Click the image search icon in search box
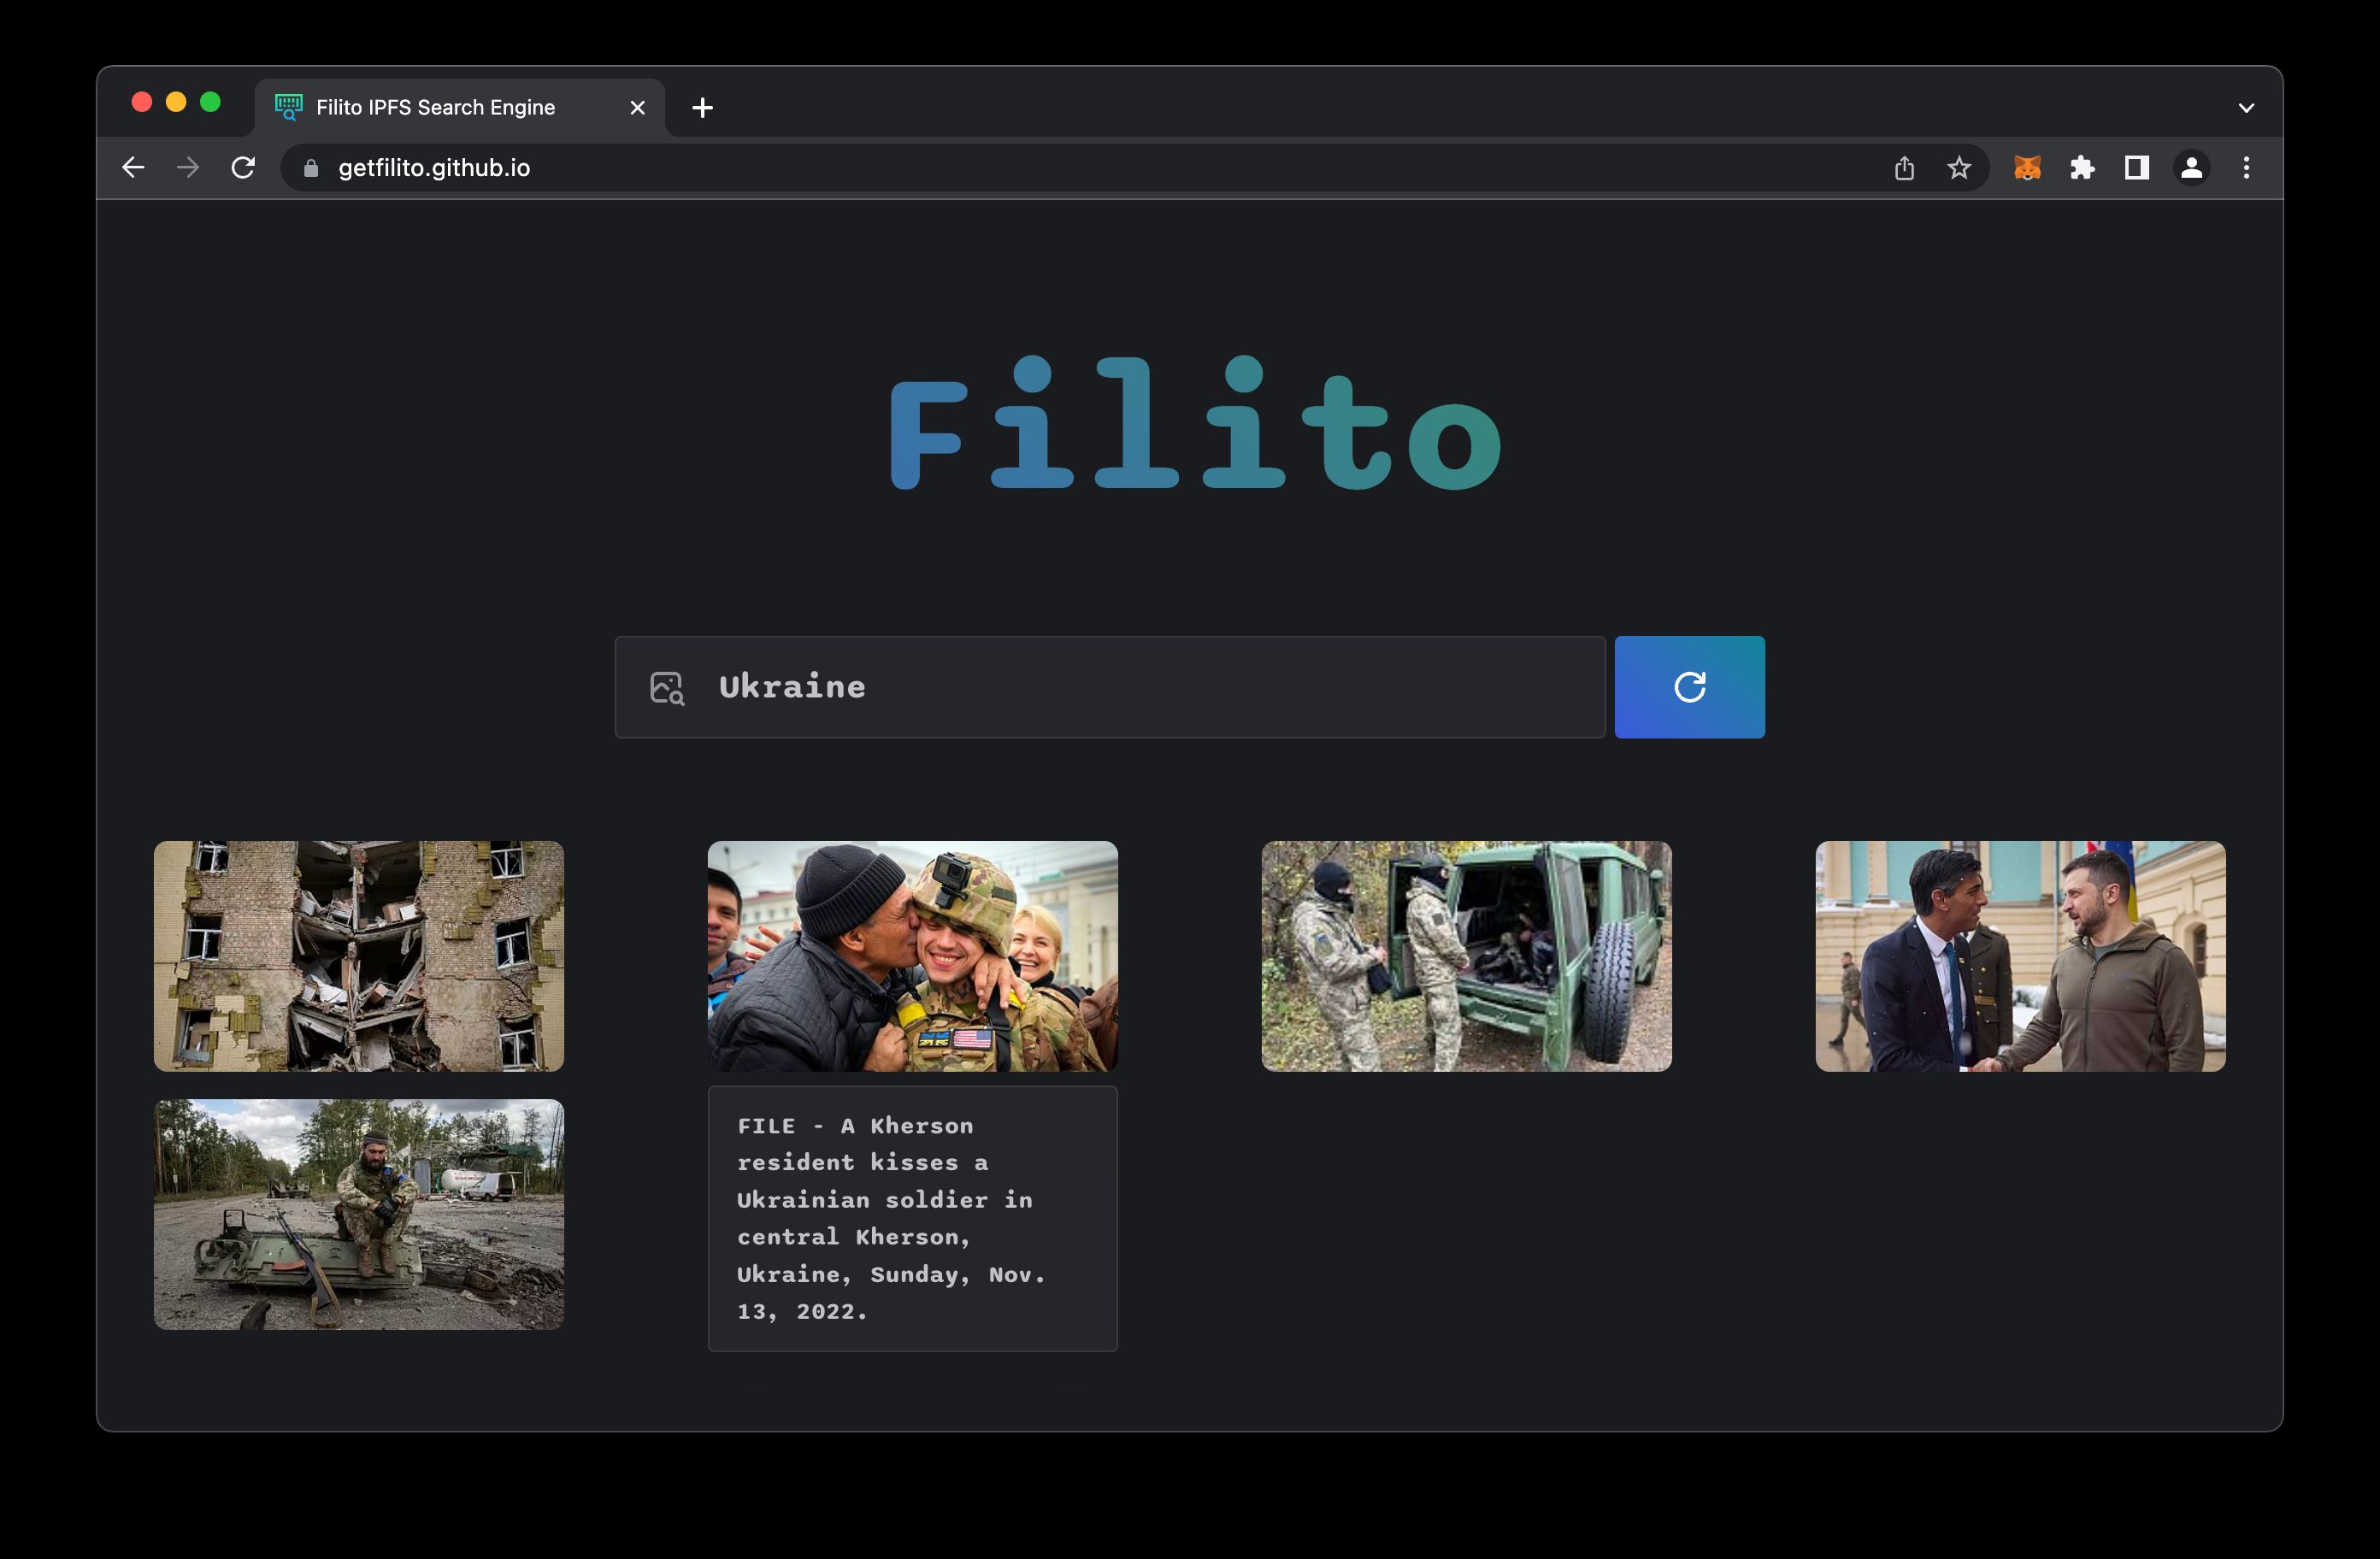2380x1559 pixels. tap(667, 688)
